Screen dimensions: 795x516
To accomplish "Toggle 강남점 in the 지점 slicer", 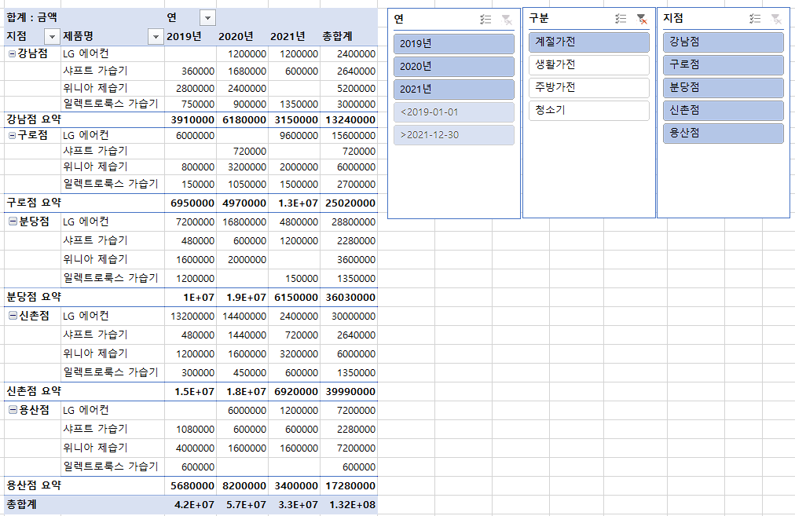I will pyautogui.click(x=723, y=42).
